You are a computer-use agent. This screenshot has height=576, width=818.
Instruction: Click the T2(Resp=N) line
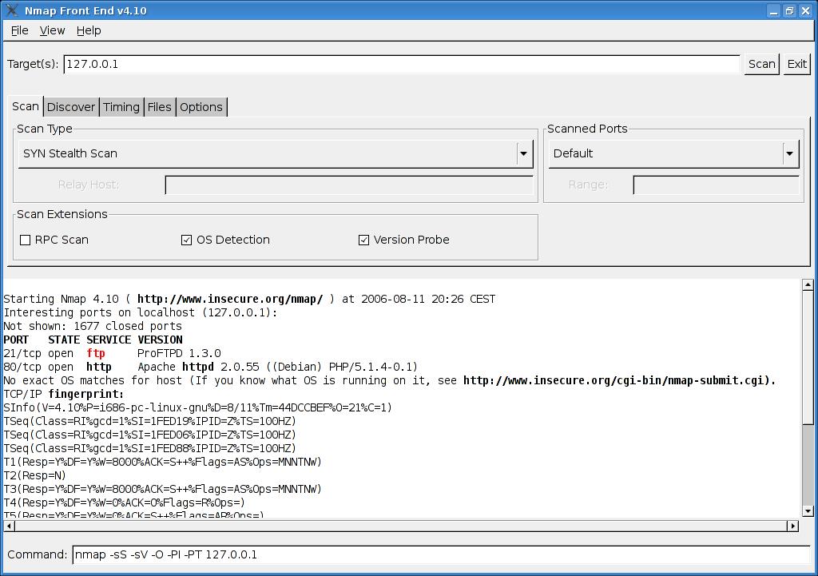click(35, 475)
